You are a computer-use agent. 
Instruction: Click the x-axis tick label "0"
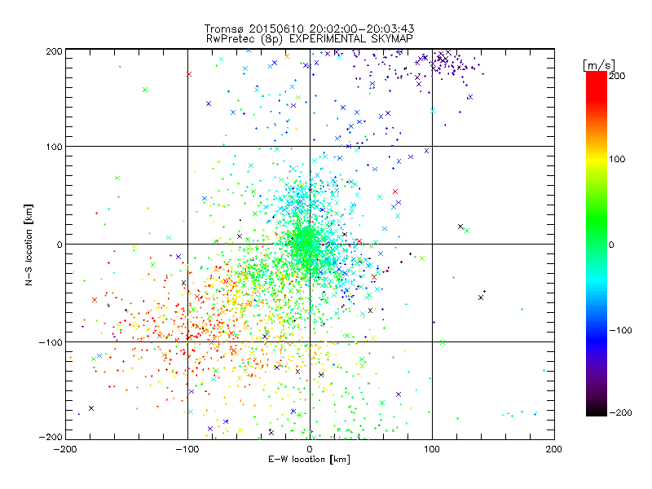click(x=310, y=449)
